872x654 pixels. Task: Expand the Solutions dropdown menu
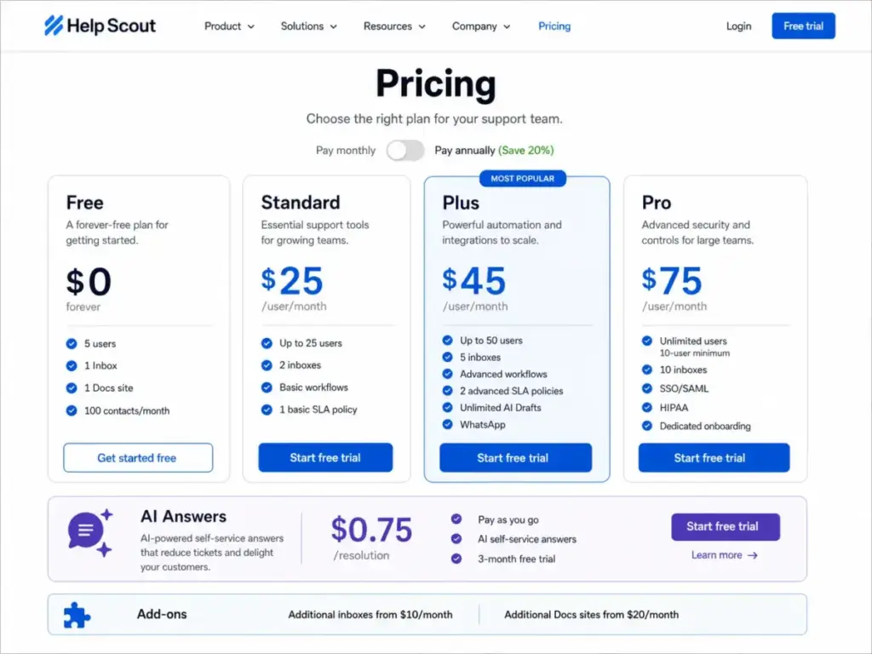[x=308, y=26]
